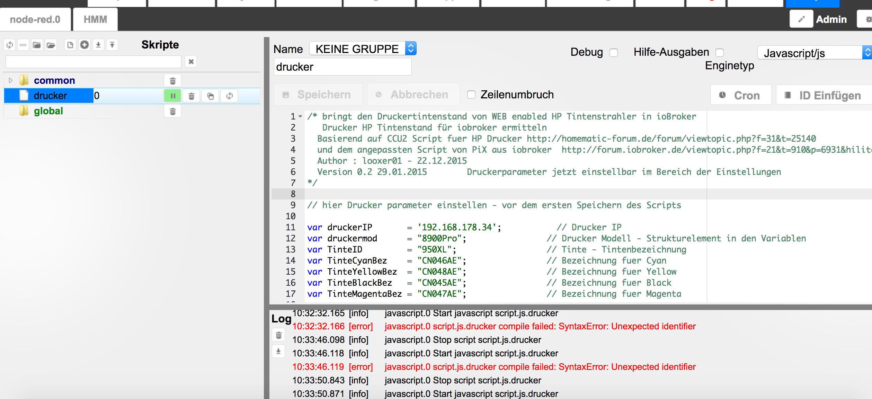Add a new group with plus icon

(x=84, y=45)
